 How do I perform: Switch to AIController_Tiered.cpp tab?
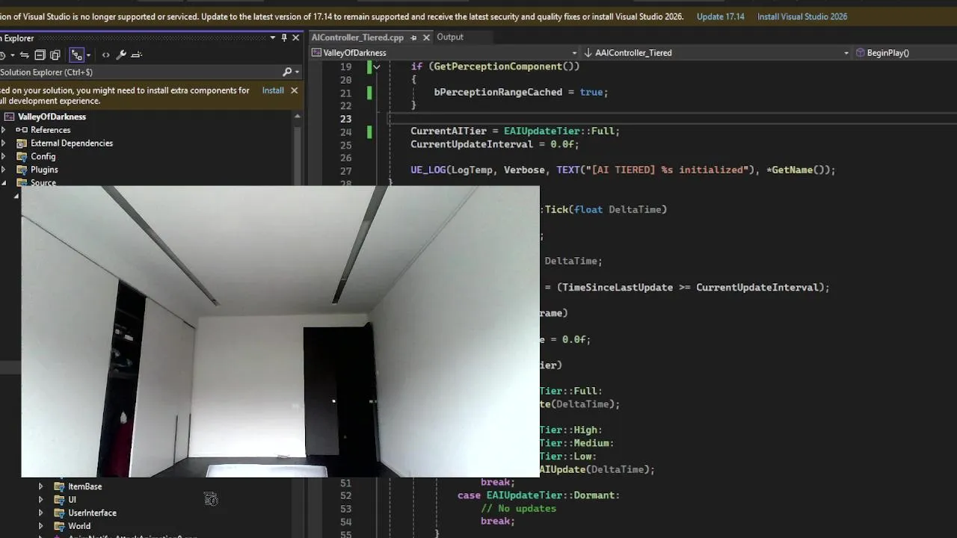[357, 37]
